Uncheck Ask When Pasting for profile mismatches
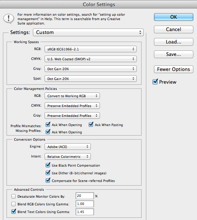The height and width of the screenshot is (220, 197). point(91,125)
